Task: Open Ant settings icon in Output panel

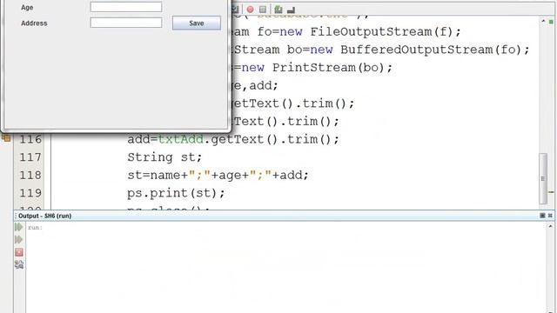Action: (x=19, y=264)
